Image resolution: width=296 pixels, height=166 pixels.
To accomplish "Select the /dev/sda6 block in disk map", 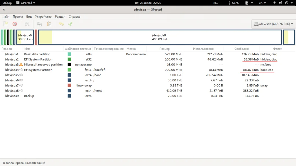I will [25, 37].
